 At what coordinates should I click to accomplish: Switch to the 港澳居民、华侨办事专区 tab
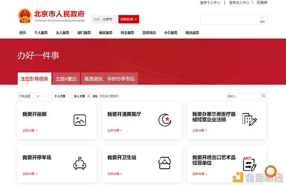pyautogui.click(x=109, y=79)
